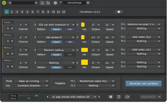Image resolution: width=167 pixels, height=103 pixels.
Task: Open global FX 1 Randomize notes (XL) dropdown
Action: click(x=96, y=81)
